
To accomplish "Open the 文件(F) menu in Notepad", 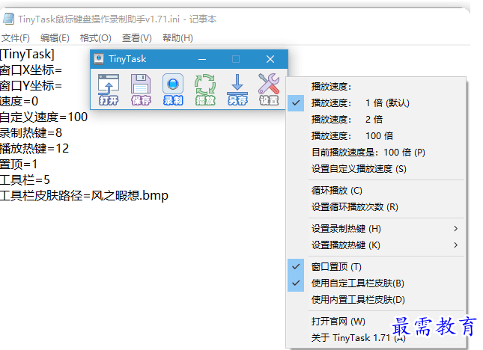I will pos(16,38).
